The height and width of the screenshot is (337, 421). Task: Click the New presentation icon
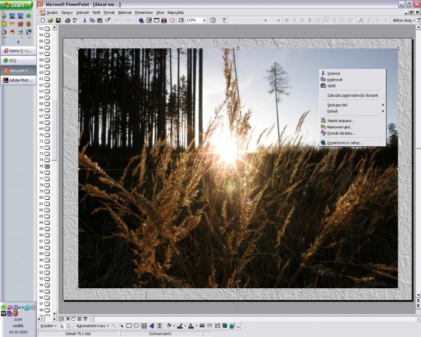point(42,20)
